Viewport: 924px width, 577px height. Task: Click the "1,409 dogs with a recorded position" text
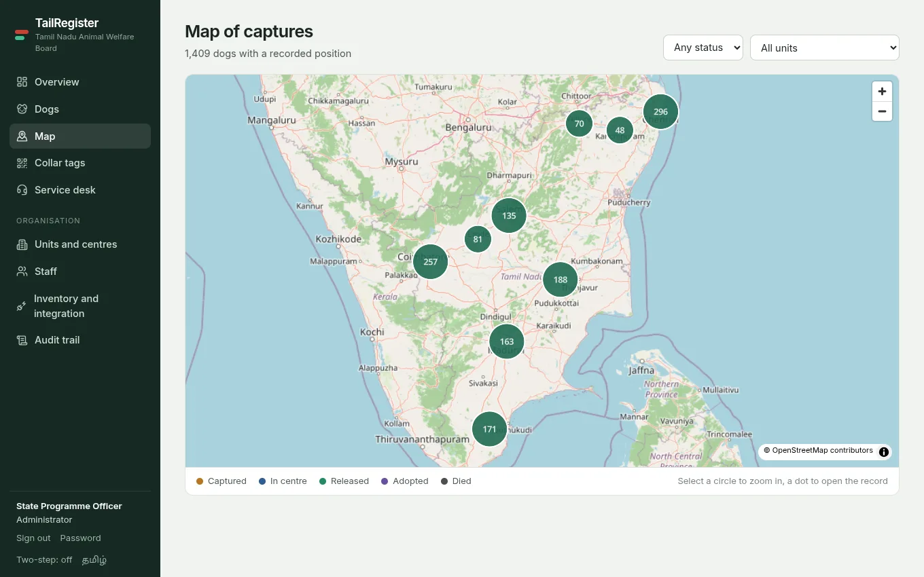coord(268,54)
